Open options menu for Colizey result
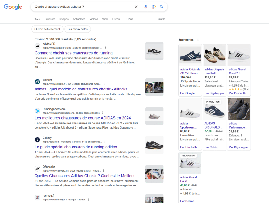 point(105,142)
